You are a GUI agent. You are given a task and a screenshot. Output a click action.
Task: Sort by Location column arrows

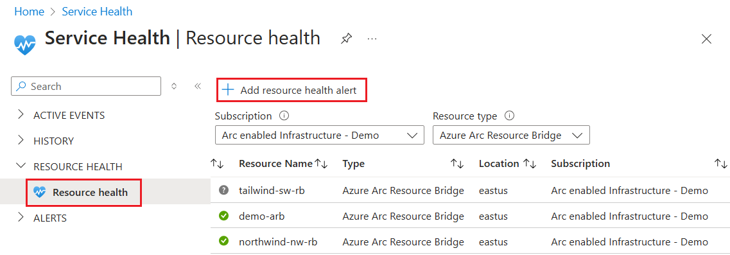coord(529,164)
